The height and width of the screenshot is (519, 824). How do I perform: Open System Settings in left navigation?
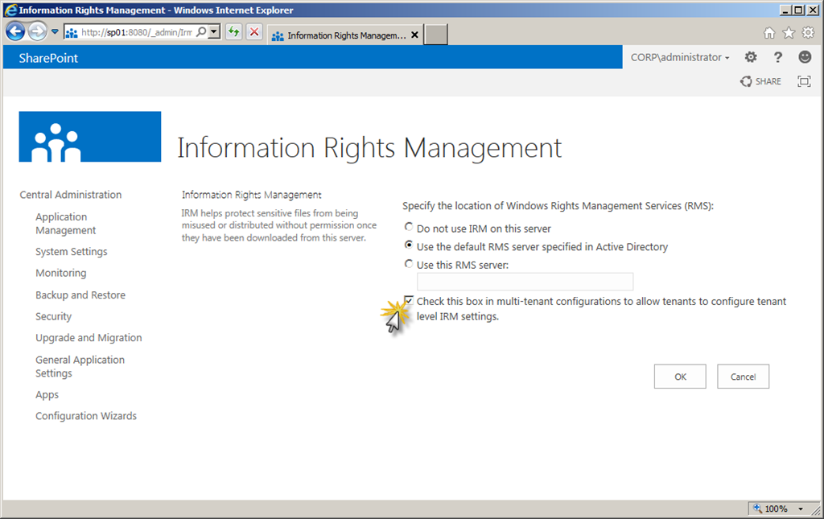[72, 252]
